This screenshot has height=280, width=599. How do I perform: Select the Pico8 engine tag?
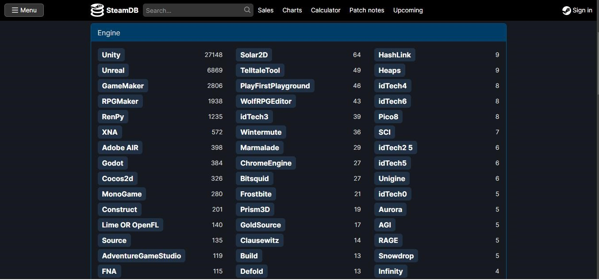point(388,117)
